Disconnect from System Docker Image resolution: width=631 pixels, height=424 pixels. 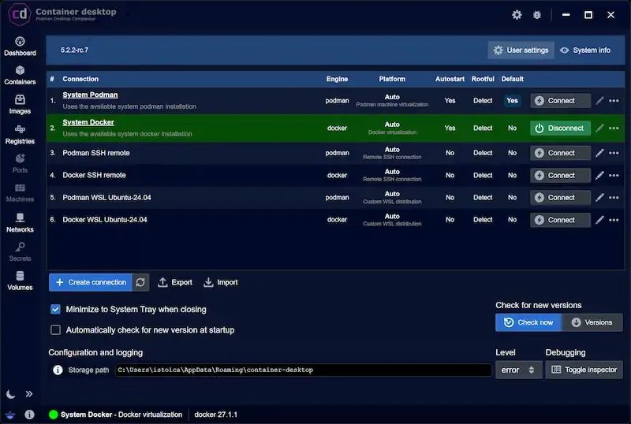pyautogui.click(x=561, y=128)
